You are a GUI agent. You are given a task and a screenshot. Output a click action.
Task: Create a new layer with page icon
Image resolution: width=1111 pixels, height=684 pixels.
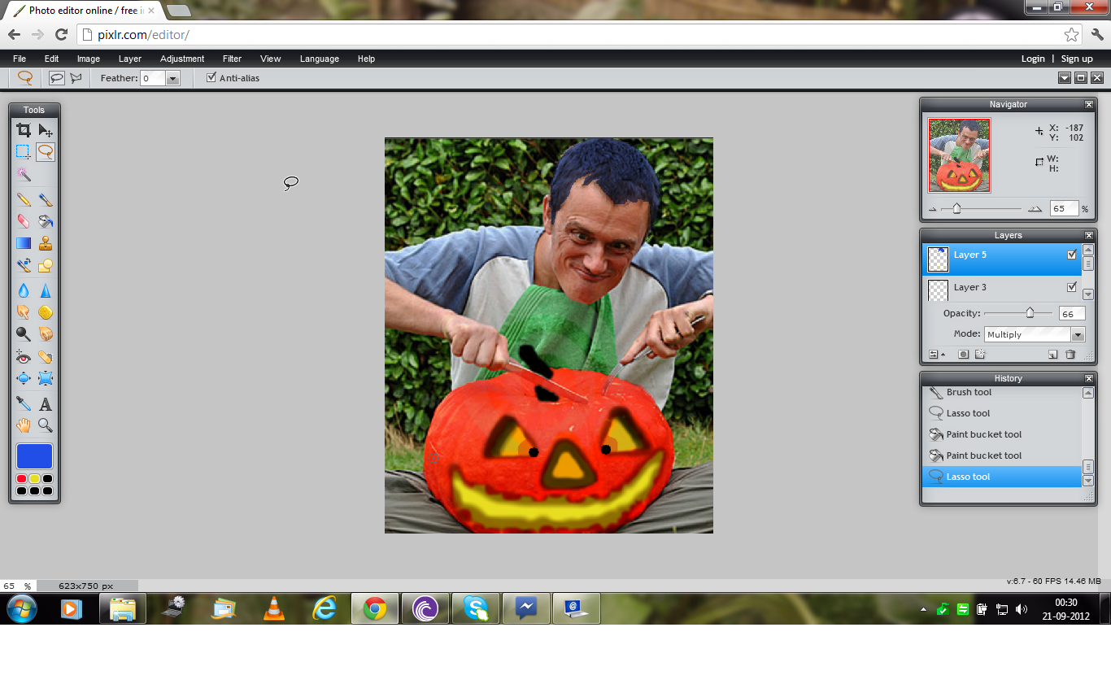click(1052, 355)
